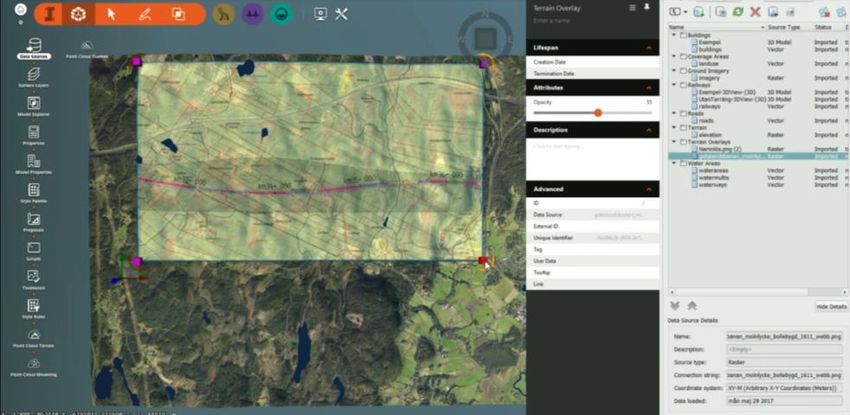
Task: Open the InfraWorks home icon
Action: [21, 10]
